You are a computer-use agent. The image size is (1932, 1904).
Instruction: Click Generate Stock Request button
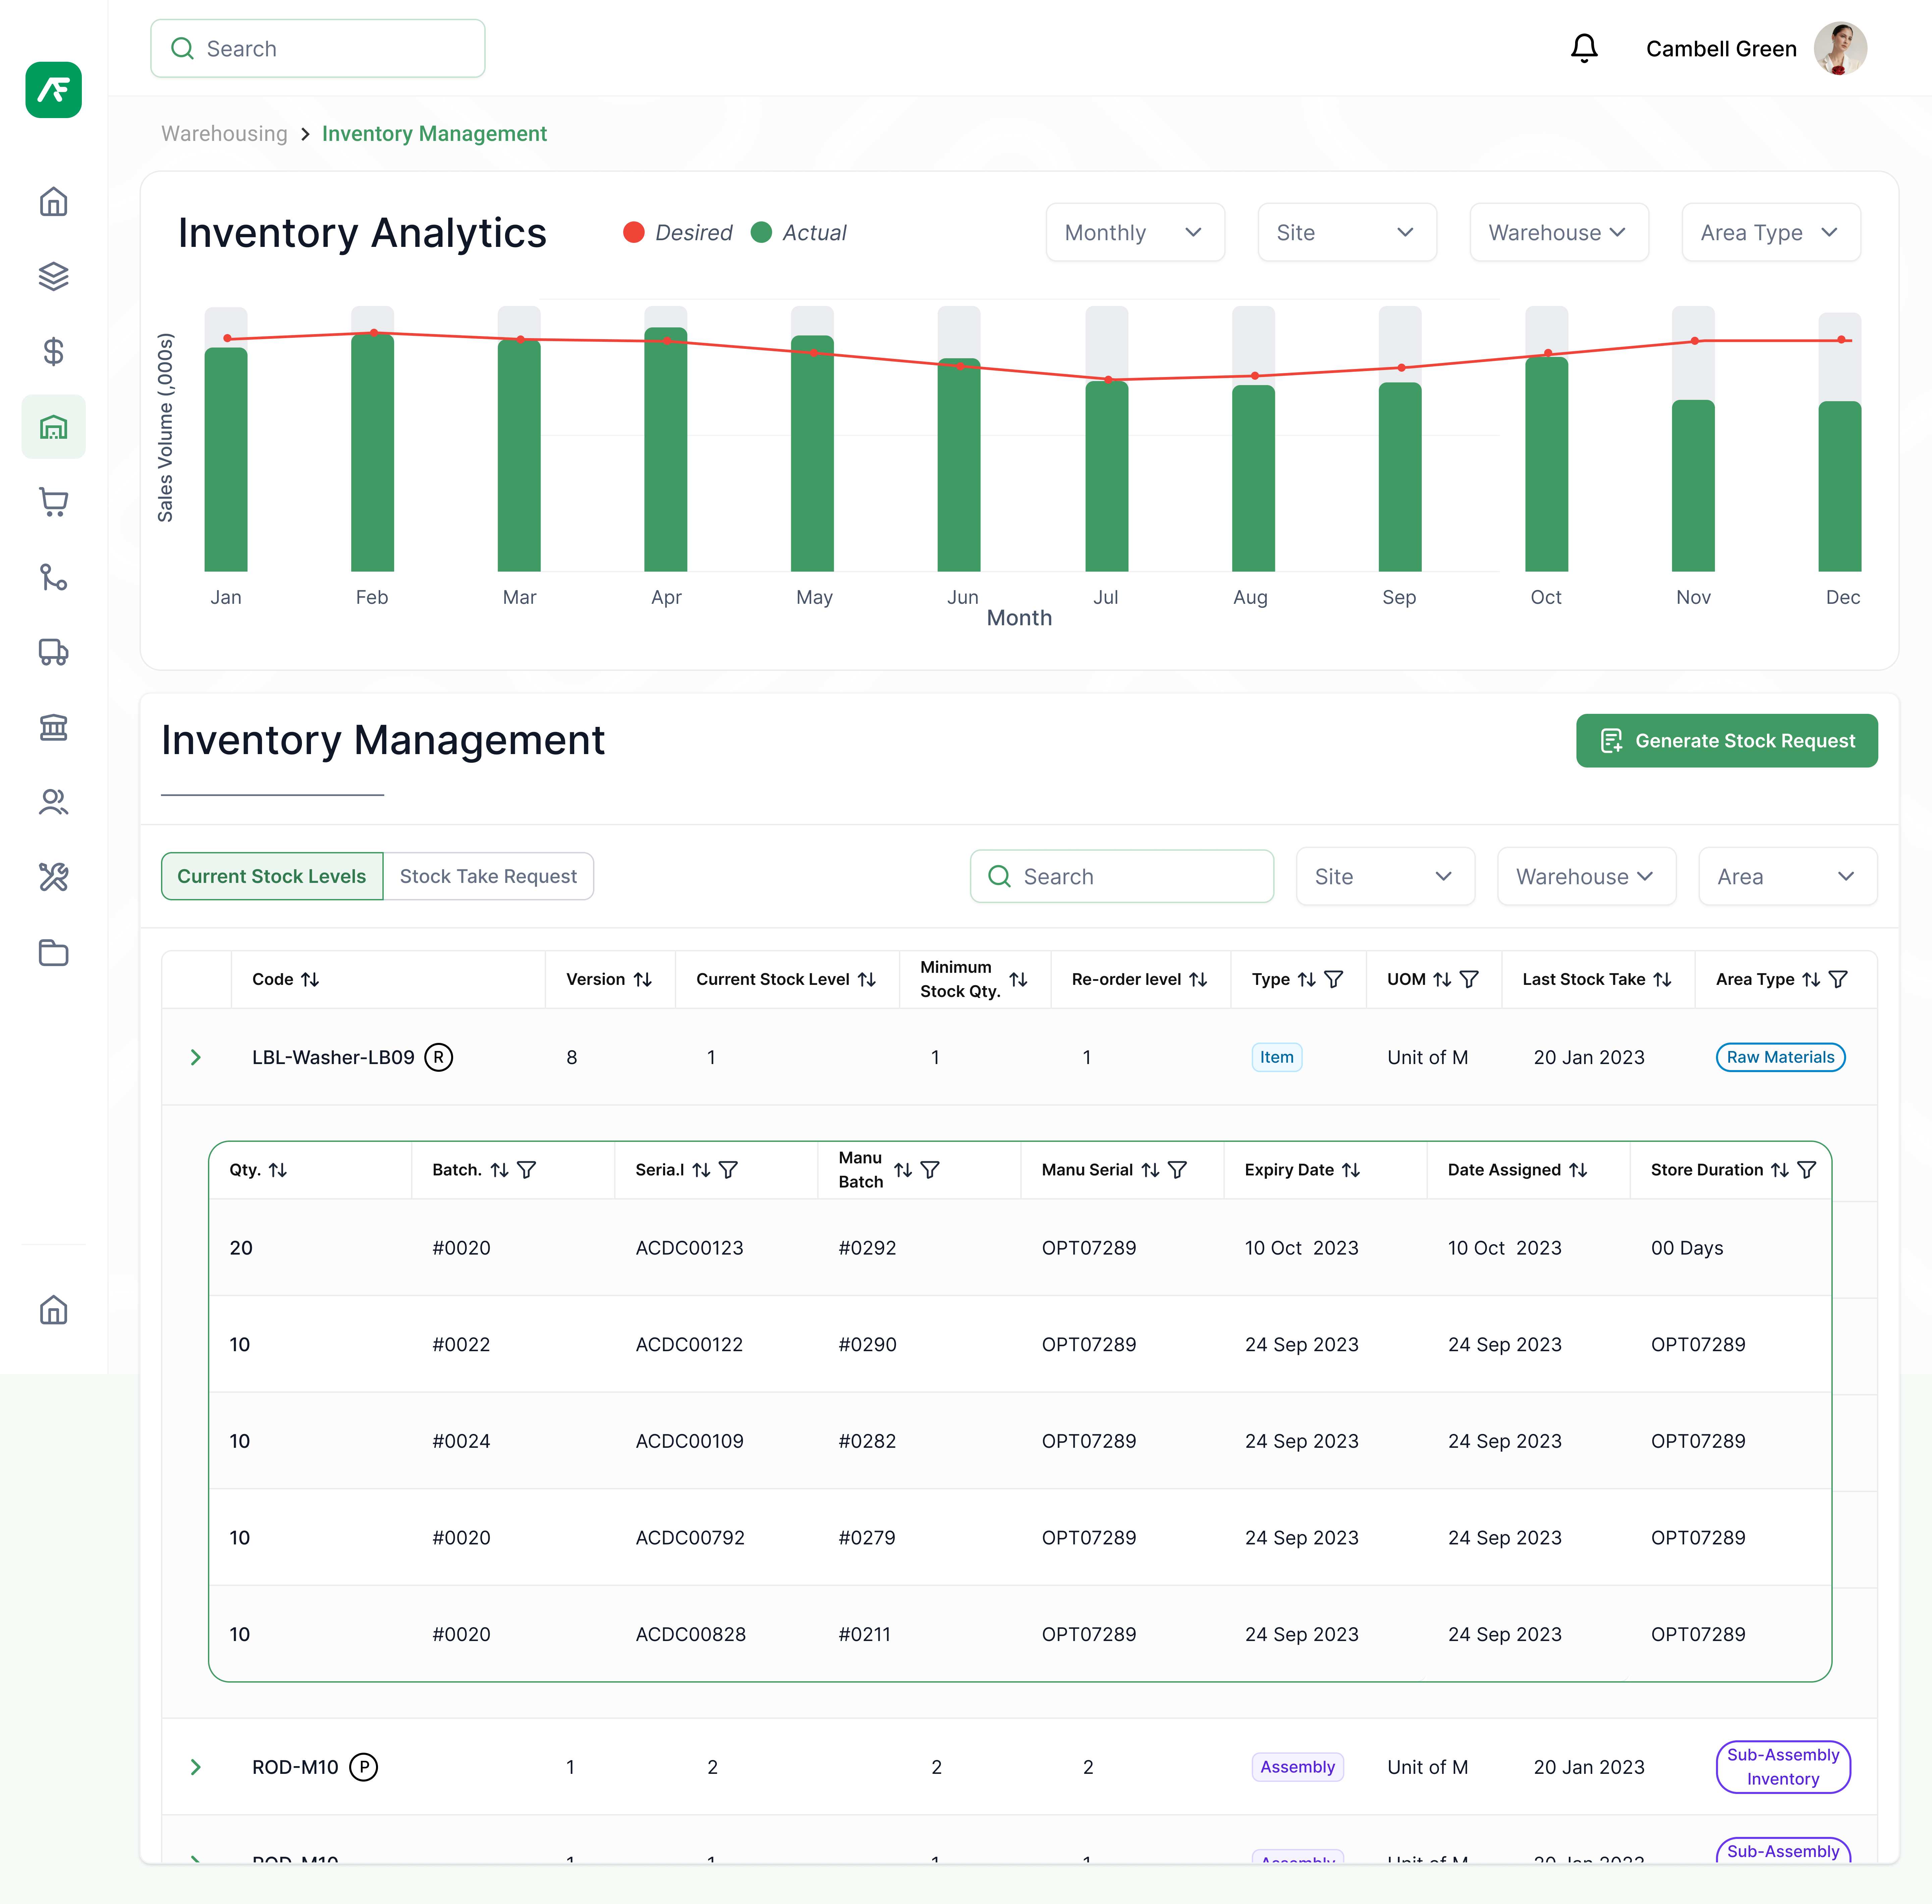[1727, 741]
